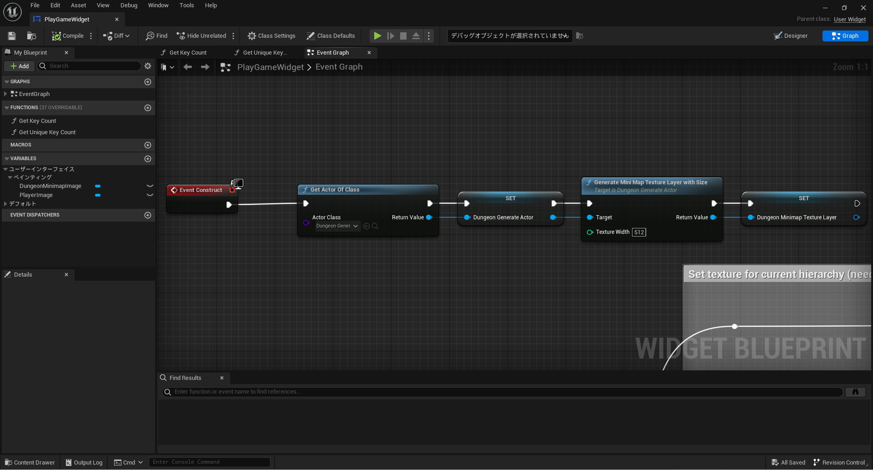The image size is (873, 470).
Task: Click the Compile button
Action: click(68, 36)
